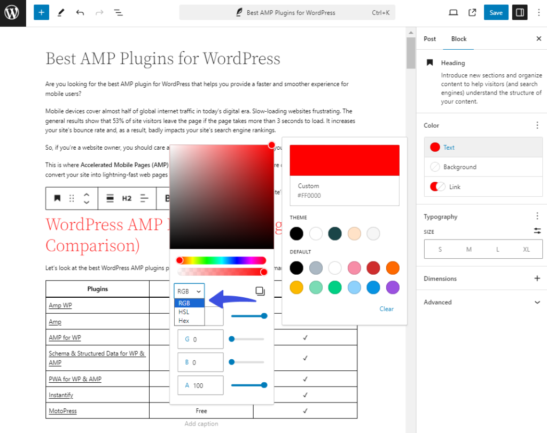This screenshot has width=547, height=433.
Task: Pick the peach theme color swatch
Action: (354, 233)
